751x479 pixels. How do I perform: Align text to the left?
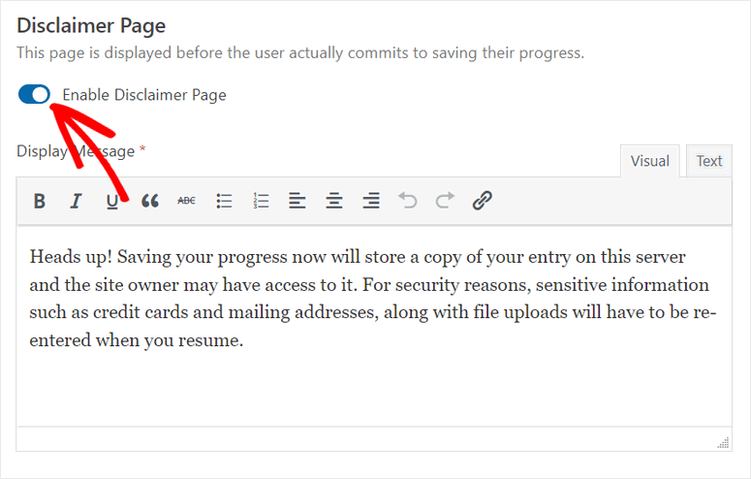coord(297,201)
